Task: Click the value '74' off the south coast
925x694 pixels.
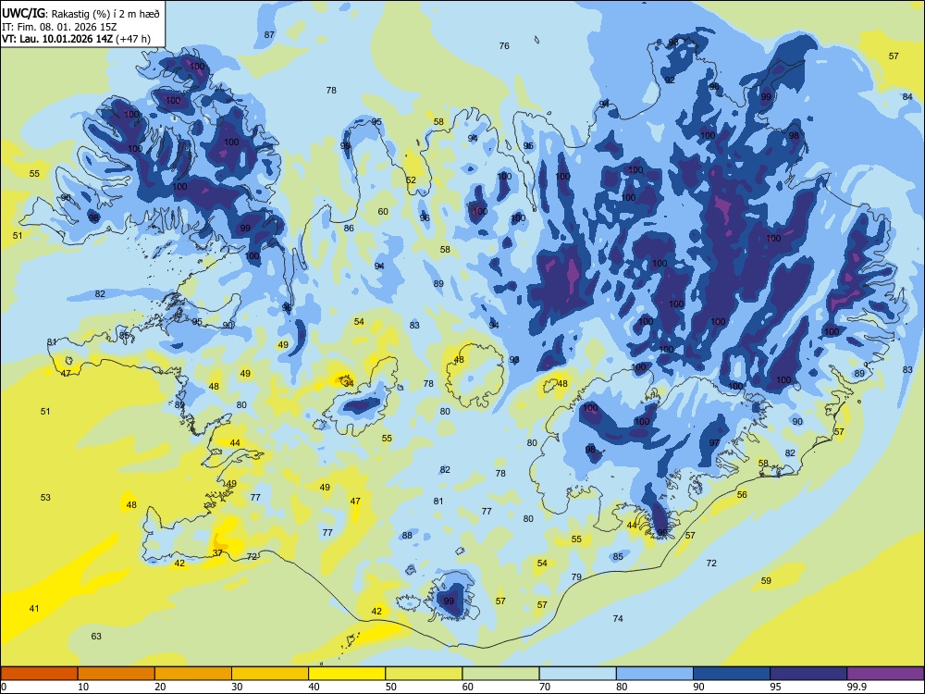Action: (618, 618)
